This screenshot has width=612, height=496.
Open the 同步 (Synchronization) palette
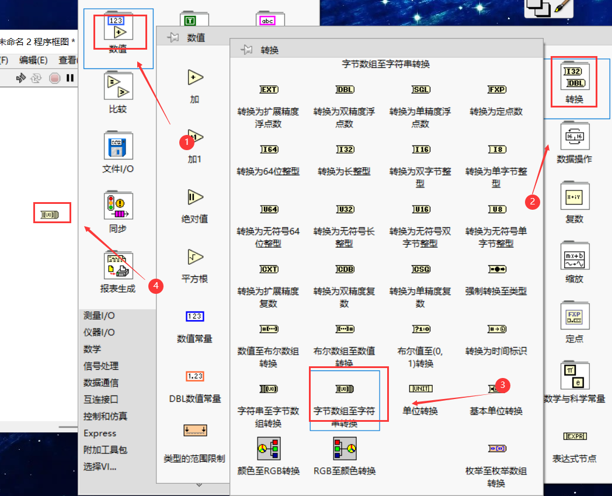point(119,206)
